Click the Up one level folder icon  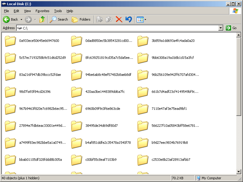tap(42, 19)
